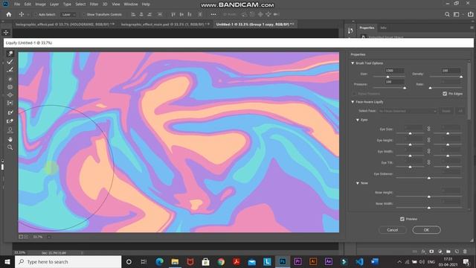Image resolution: width=476 pixels, height=268 pixels.
Task: Select the Hand tool in Liquify
Action: coord(10,139)
